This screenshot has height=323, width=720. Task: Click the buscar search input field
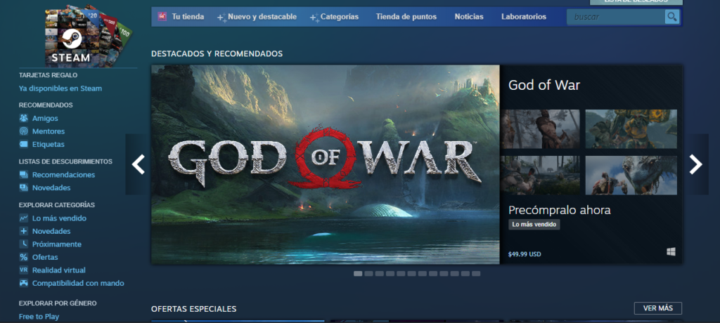[x=615, y=17]
